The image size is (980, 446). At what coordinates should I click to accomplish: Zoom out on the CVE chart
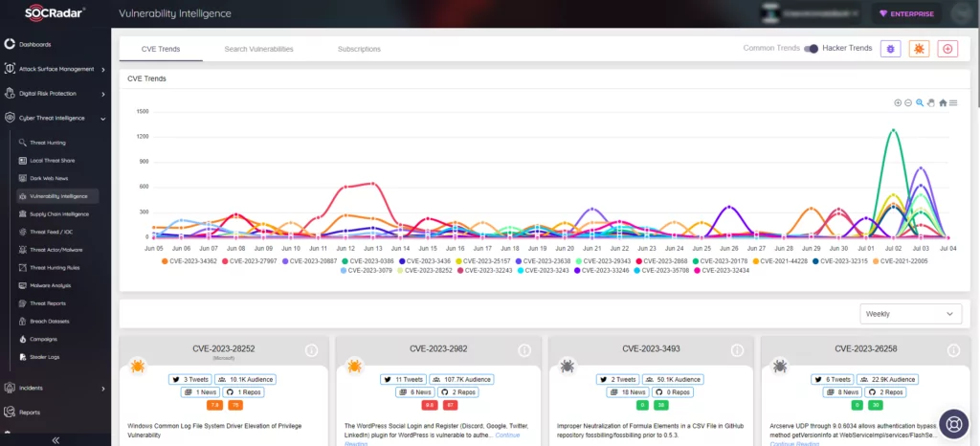[908, 103]
